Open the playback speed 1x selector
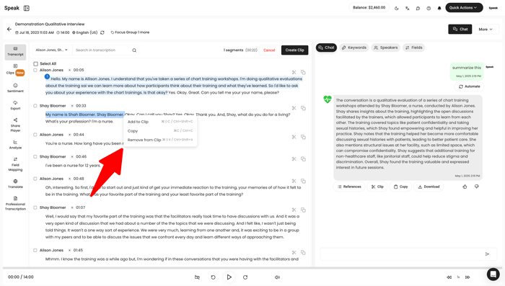The width and height of the screenshot is (505, 286). 458,277
